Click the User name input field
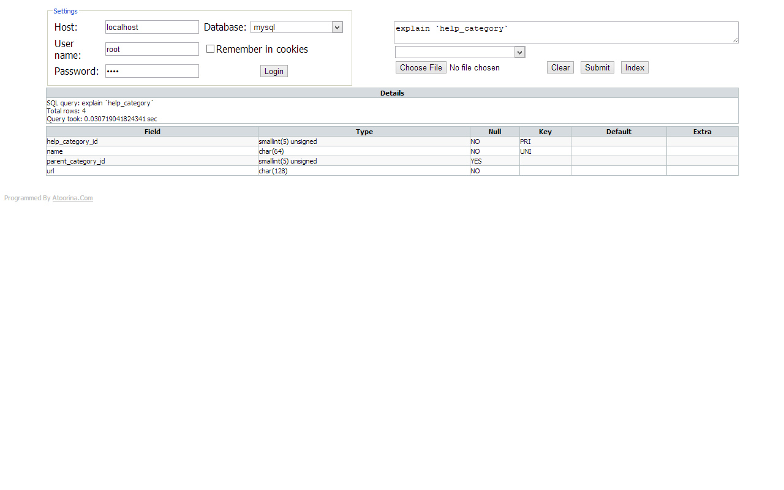The width and height of the screenshot is (784, 490). (152, 49)
